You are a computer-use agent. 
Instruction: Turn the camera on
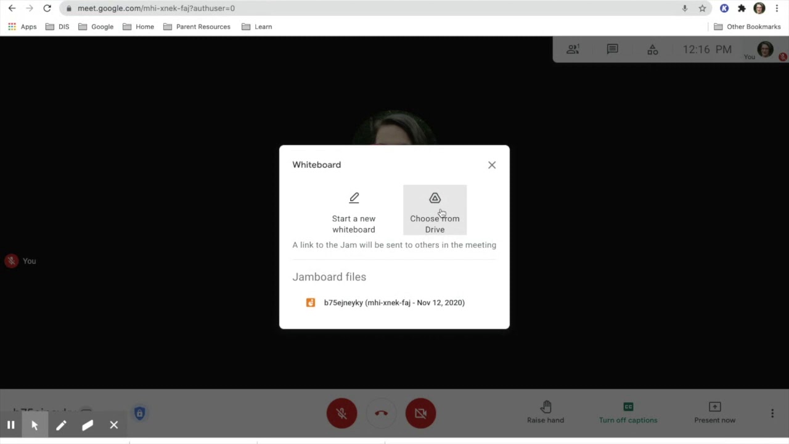coord(420,413)
